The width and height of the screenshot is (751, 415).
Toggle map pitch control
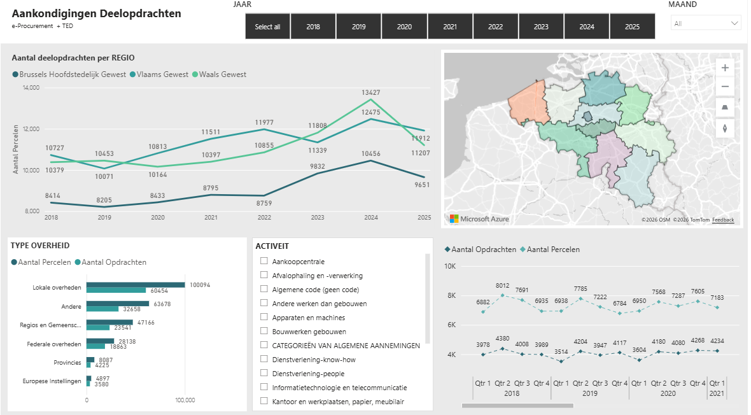(725, 108)
